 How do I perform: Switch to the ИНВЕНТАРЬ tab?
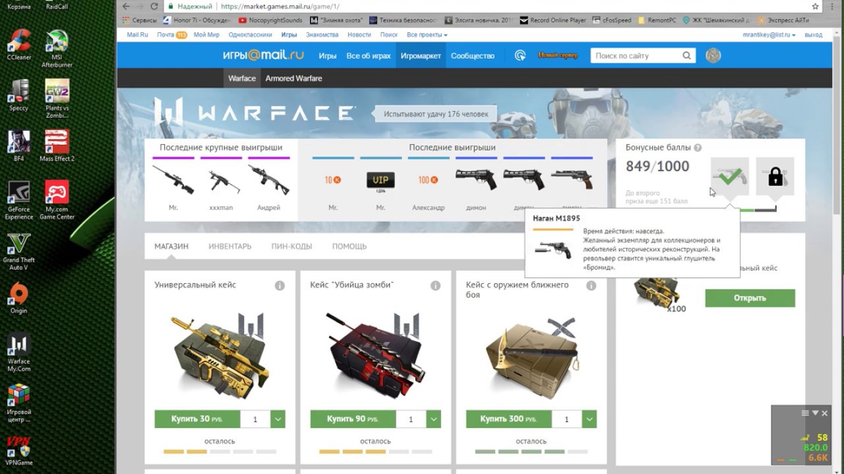(x=230, y=246)
